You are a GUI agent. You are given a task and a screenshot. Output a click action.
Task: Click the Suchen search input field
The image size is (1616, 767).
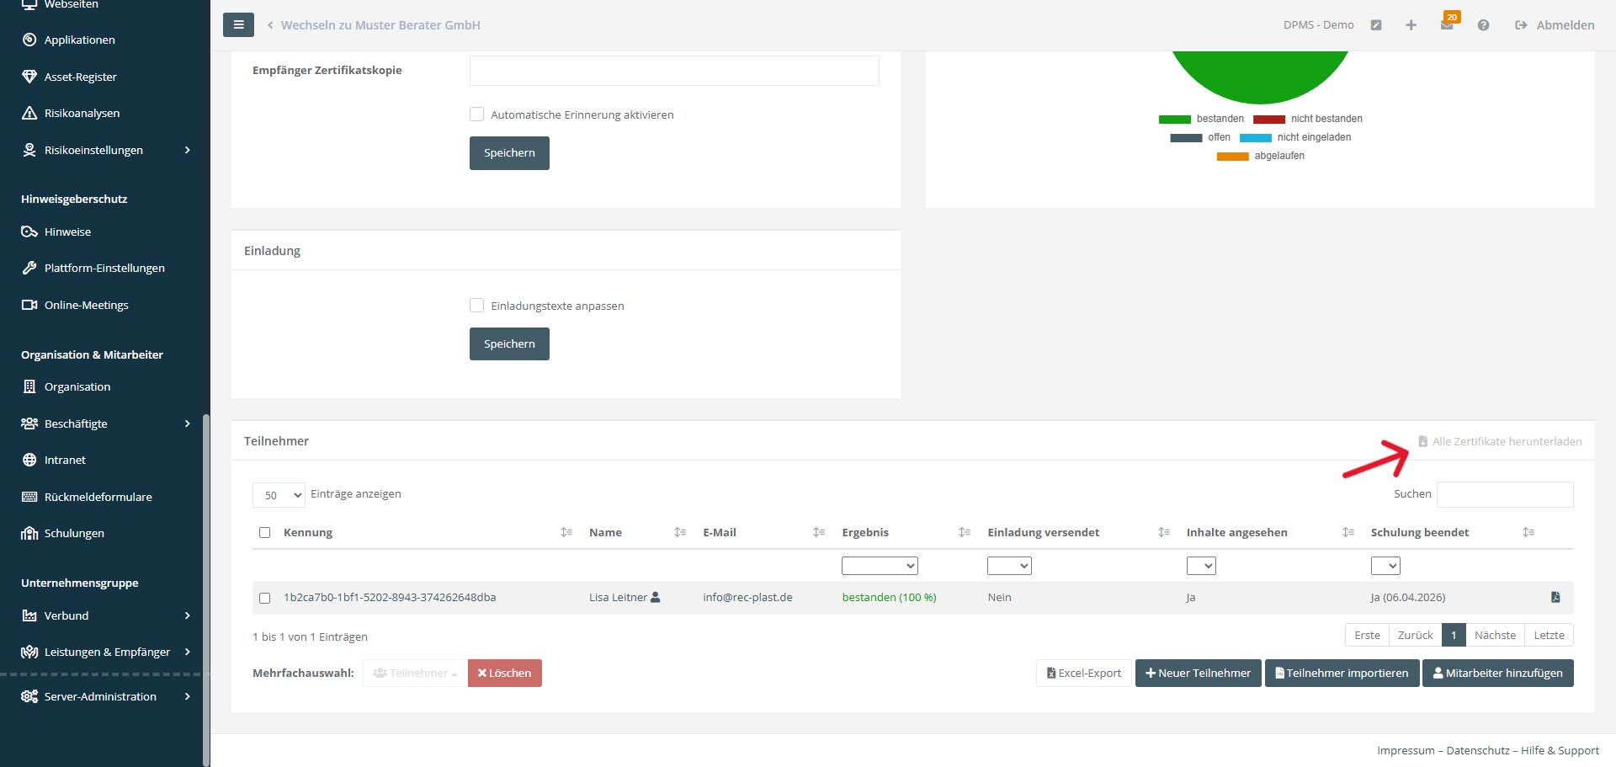(x=1504, y=494)
